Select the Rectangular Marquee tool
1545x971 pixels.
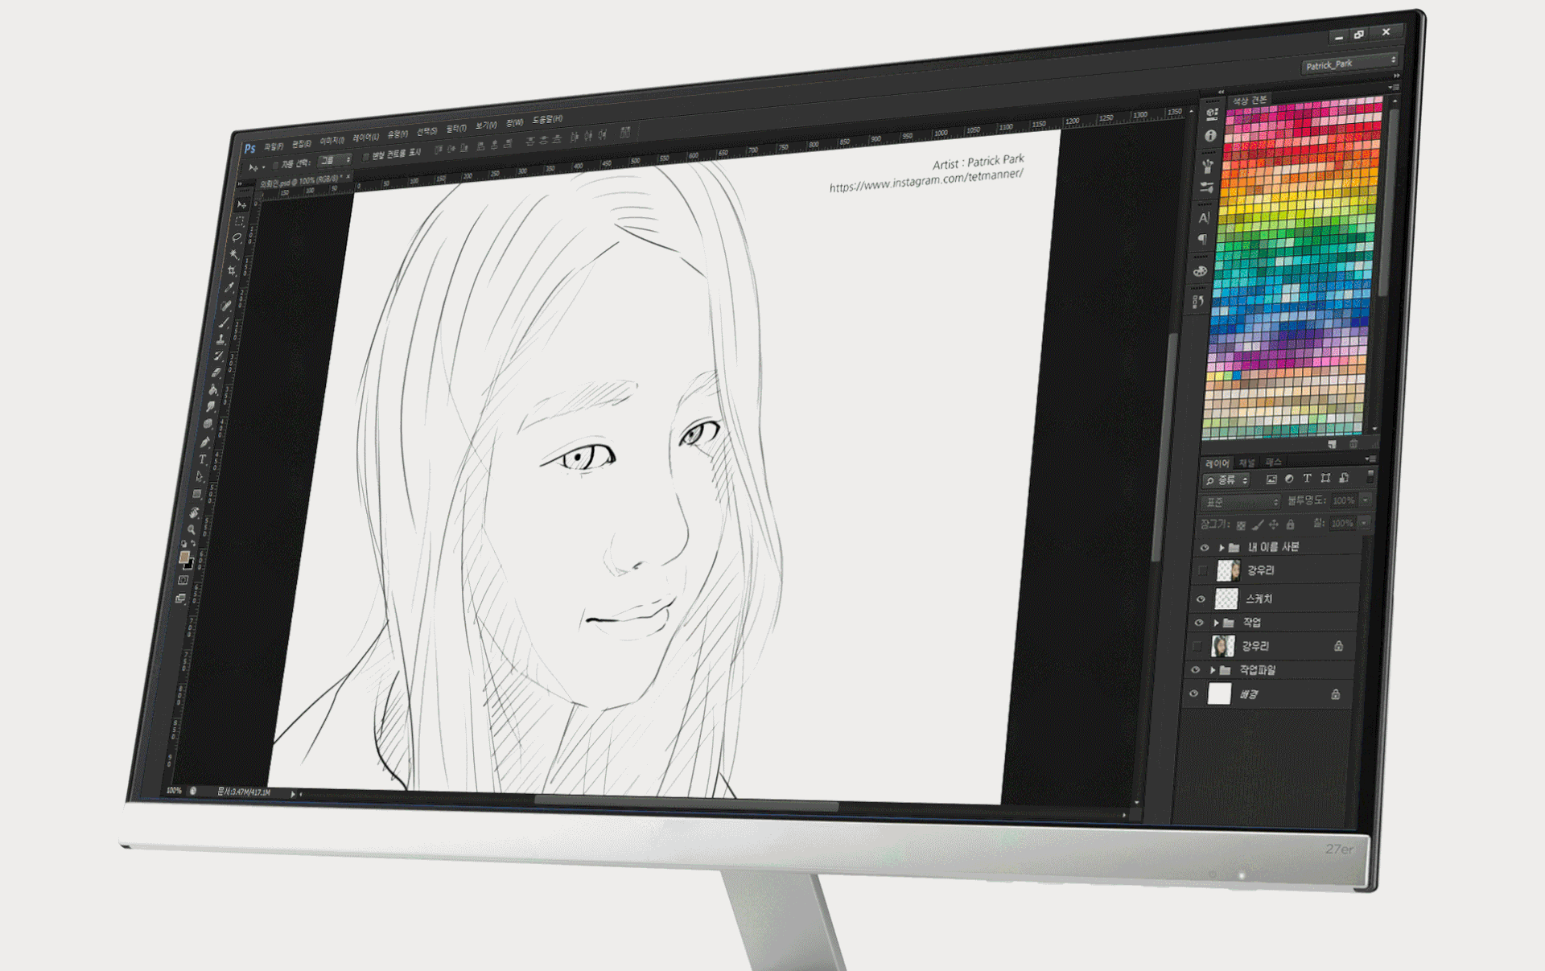click(239, 221)
